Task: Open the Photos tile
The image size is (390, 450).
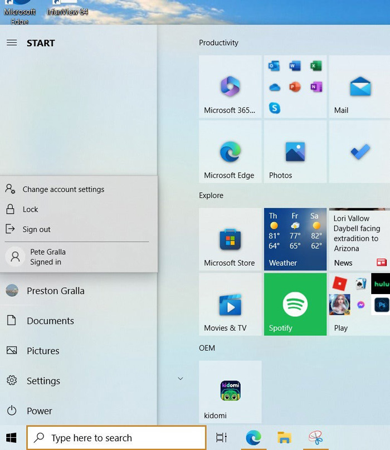Action: point(295,152)
